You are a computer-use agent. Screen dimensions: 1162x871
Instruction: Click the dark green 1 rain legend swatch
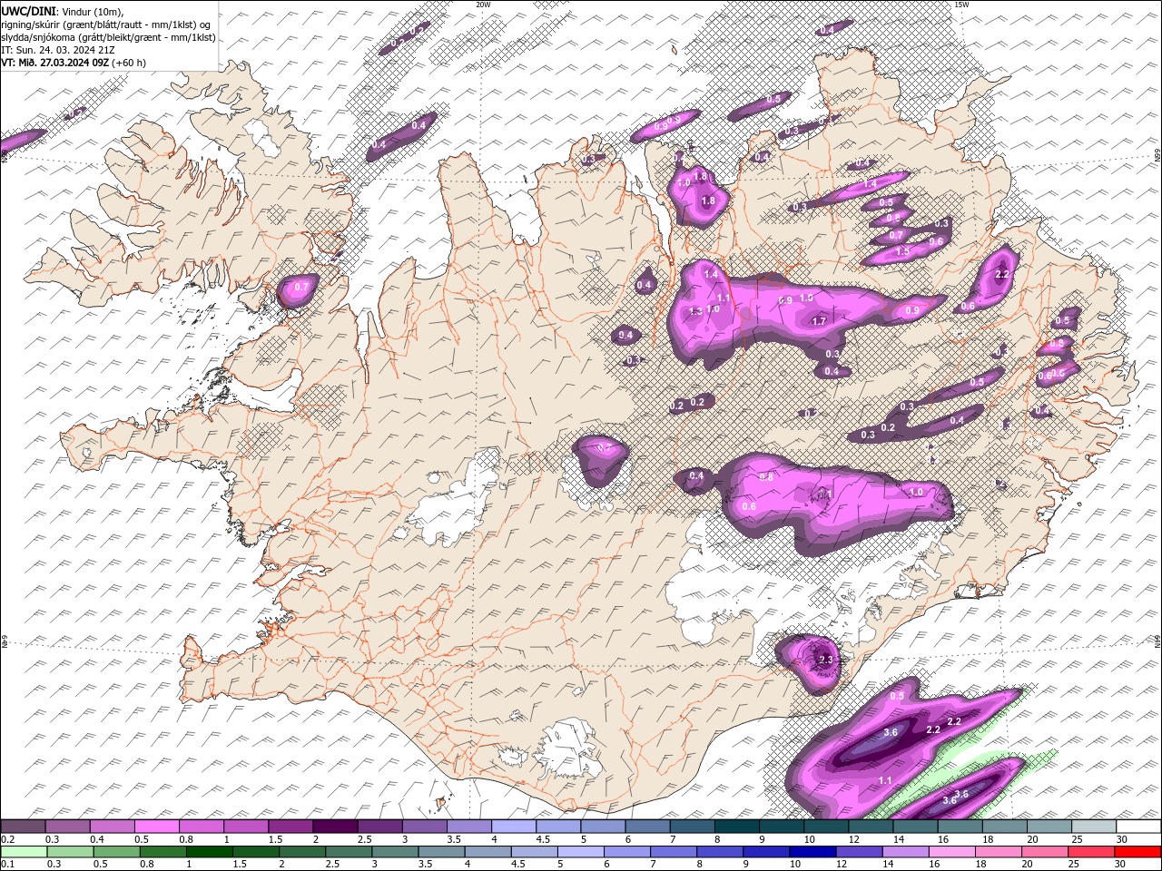209,851
